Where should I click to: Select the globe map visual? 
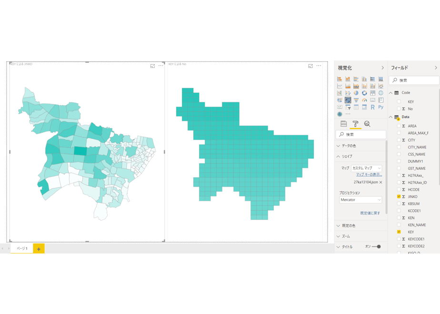pyautogui.click(x=381, y=93)
